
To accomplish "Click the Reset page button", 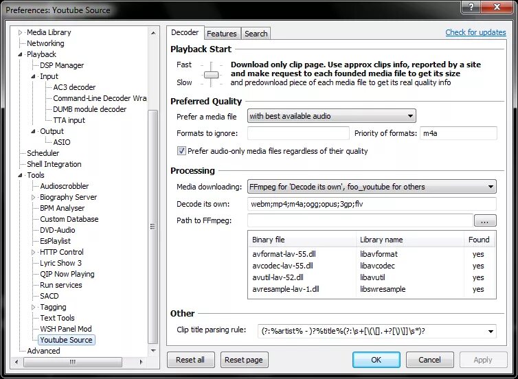I will point(244,360).
